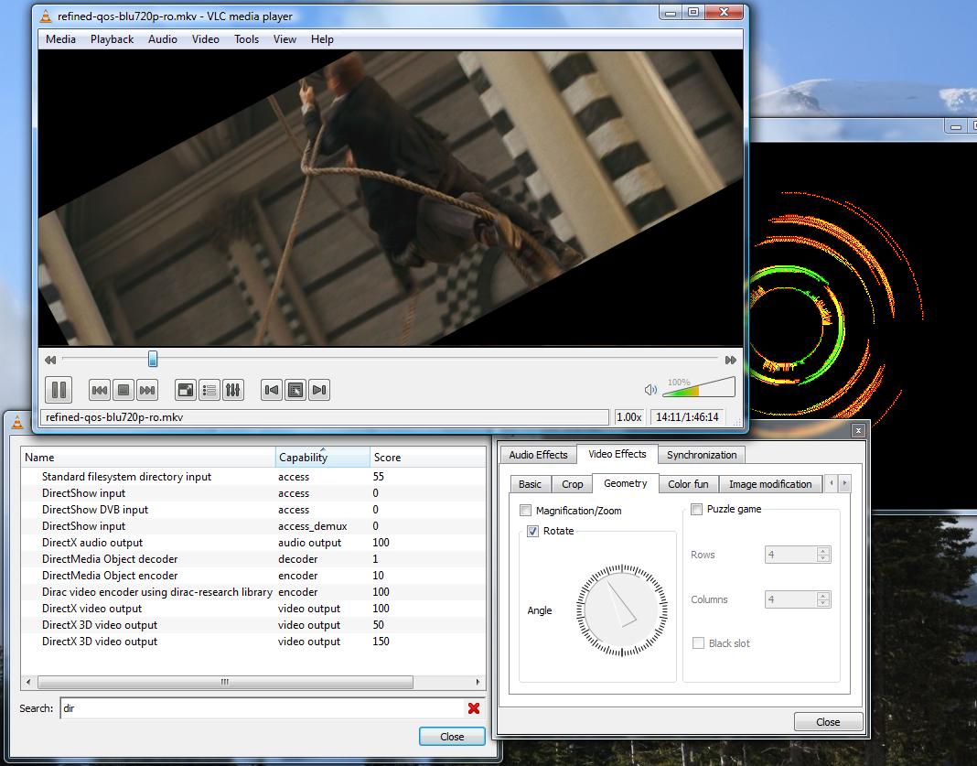
Task: Switch to the Crop tab
Action: click(572, 483)
